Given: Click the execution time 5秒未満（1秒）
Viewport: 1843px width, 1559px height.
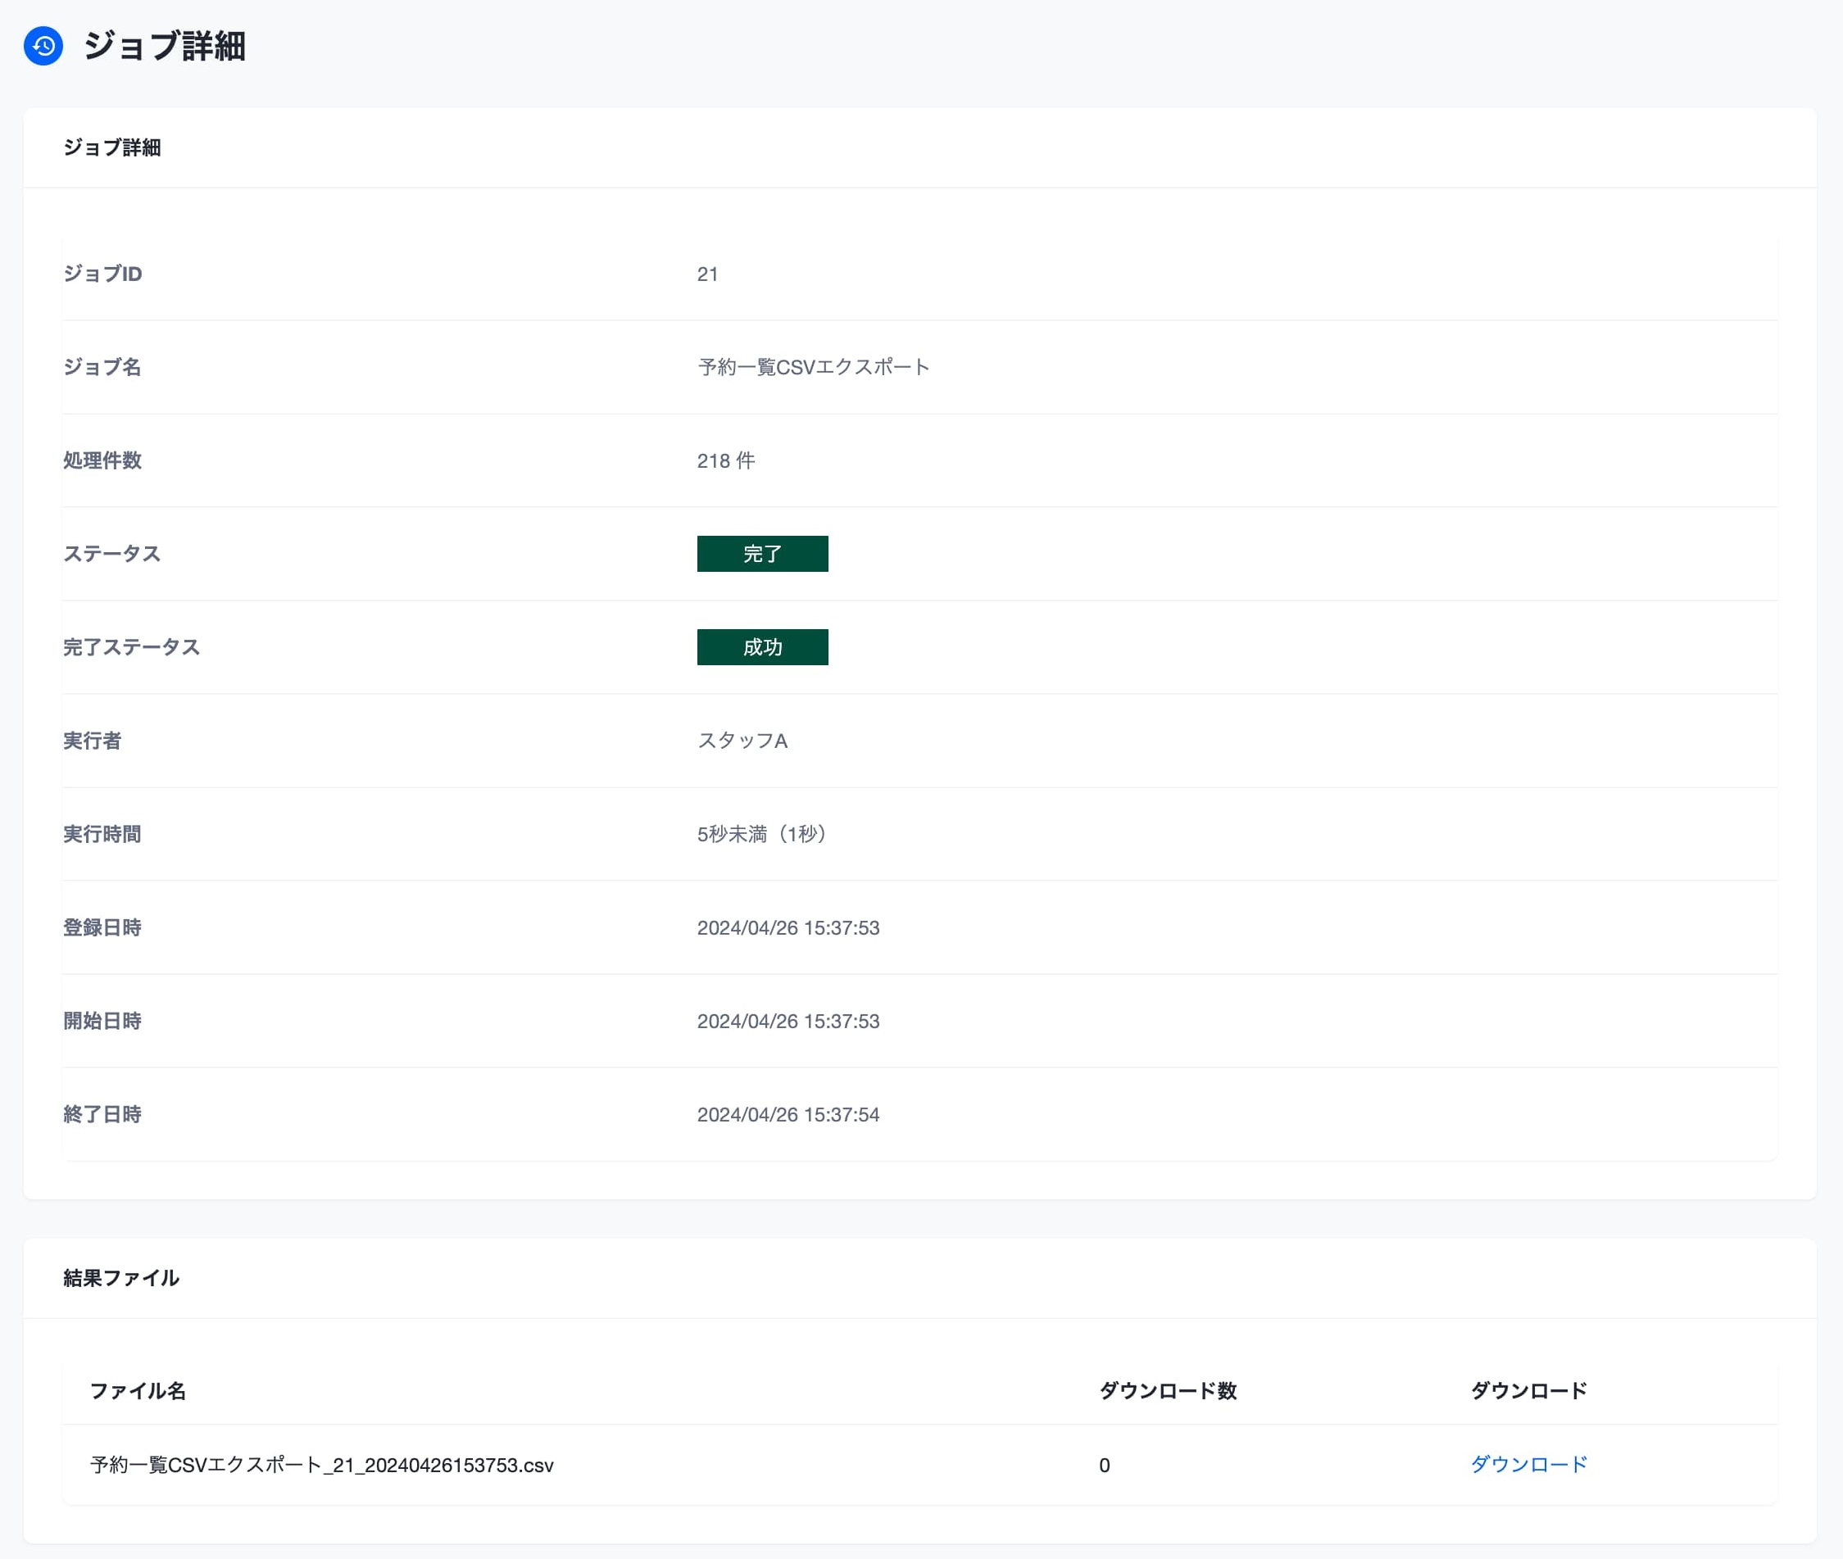Looking at the screenshot, I should [764, 834].
